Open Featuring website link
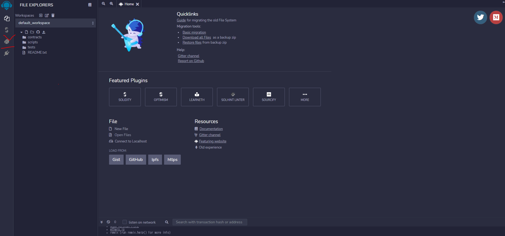This screenshot has width=505, height=236. [x=213, y=141]
